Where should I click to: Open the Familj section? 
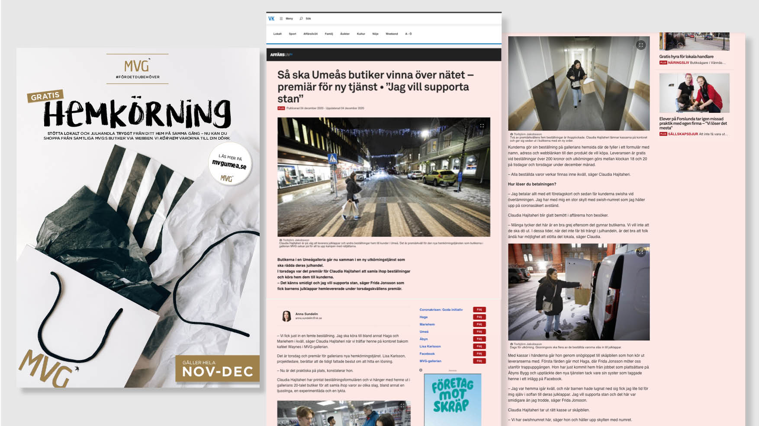pos(329,34)
